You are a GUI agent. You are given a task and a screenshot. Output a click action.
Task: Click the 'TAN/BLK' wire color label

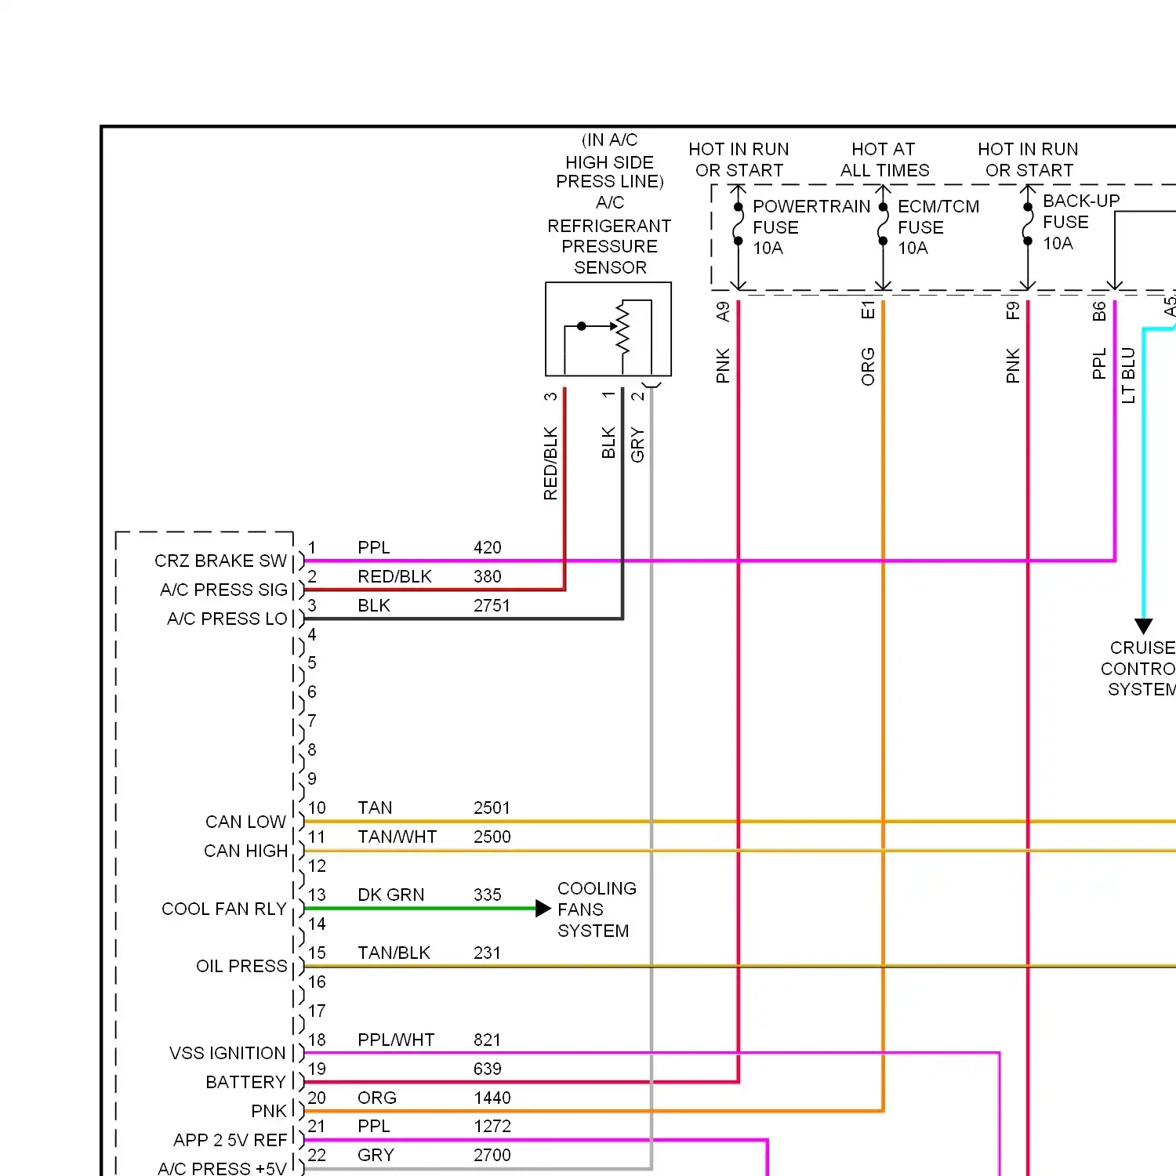coord(394,953)
